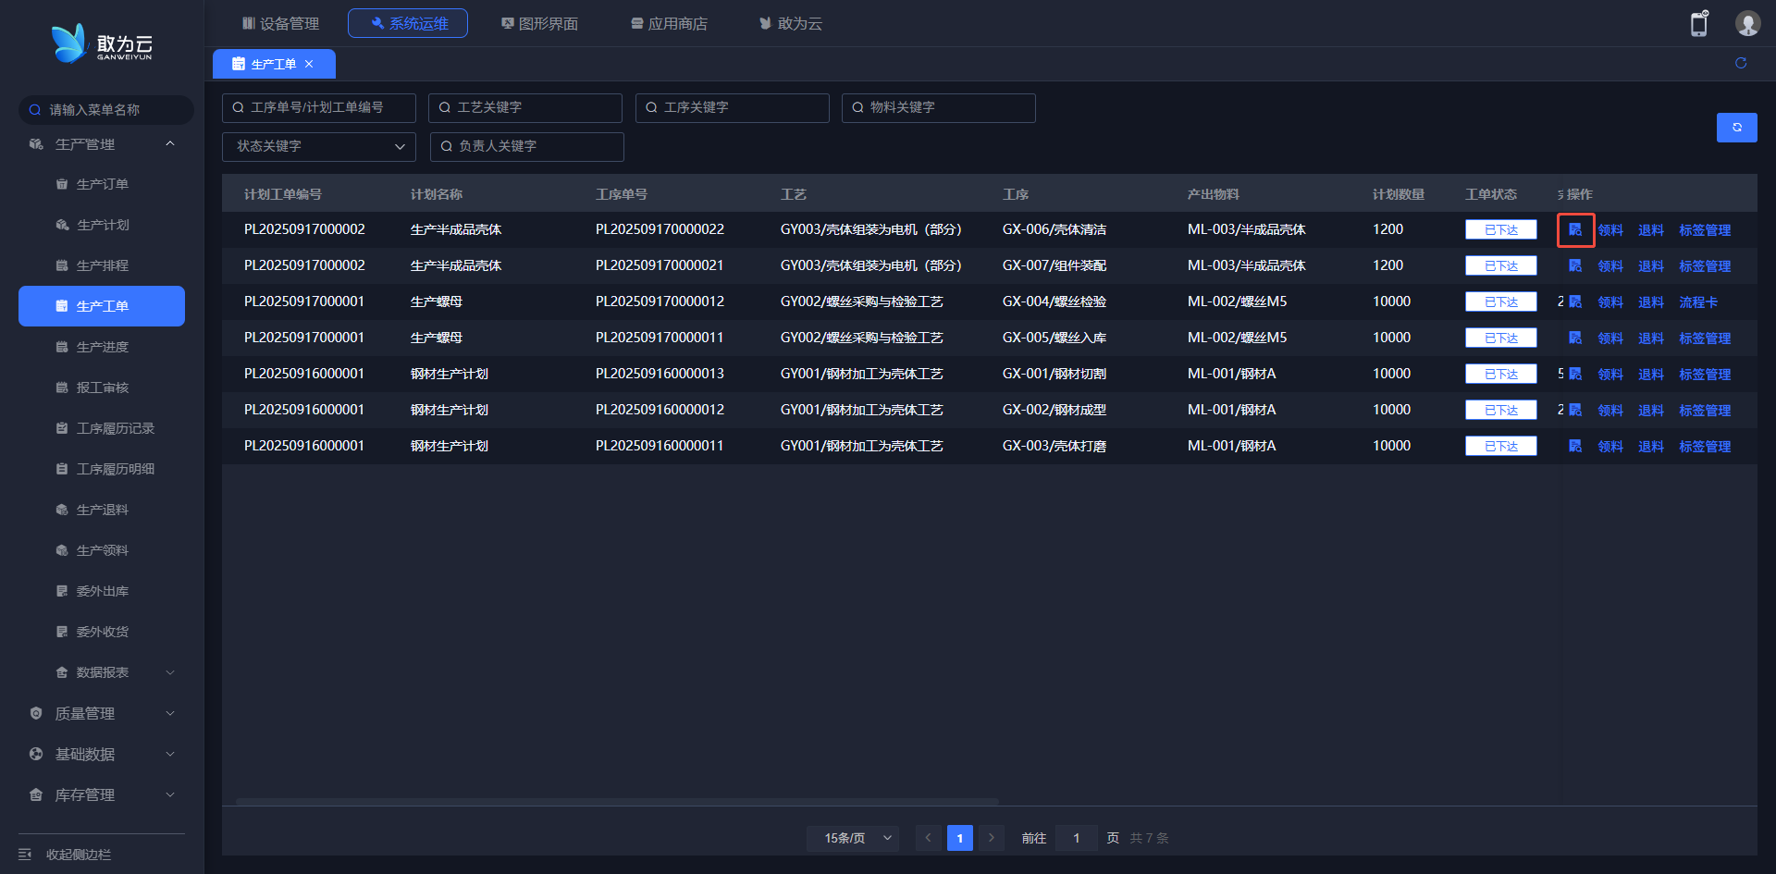Viewport: 1776px width, 874px height.
Task: Close the 生产工单 tab
Action: (x=309, y=64)
